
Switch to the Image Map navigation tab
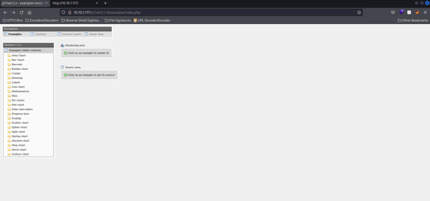pos(96,34)
